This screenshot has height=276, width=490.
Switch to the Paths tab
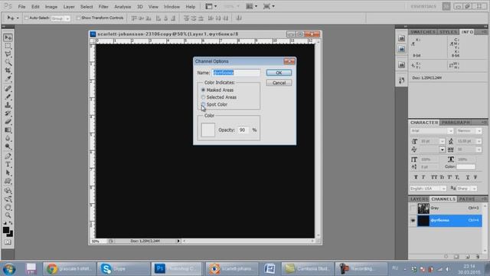click(466, 199)
